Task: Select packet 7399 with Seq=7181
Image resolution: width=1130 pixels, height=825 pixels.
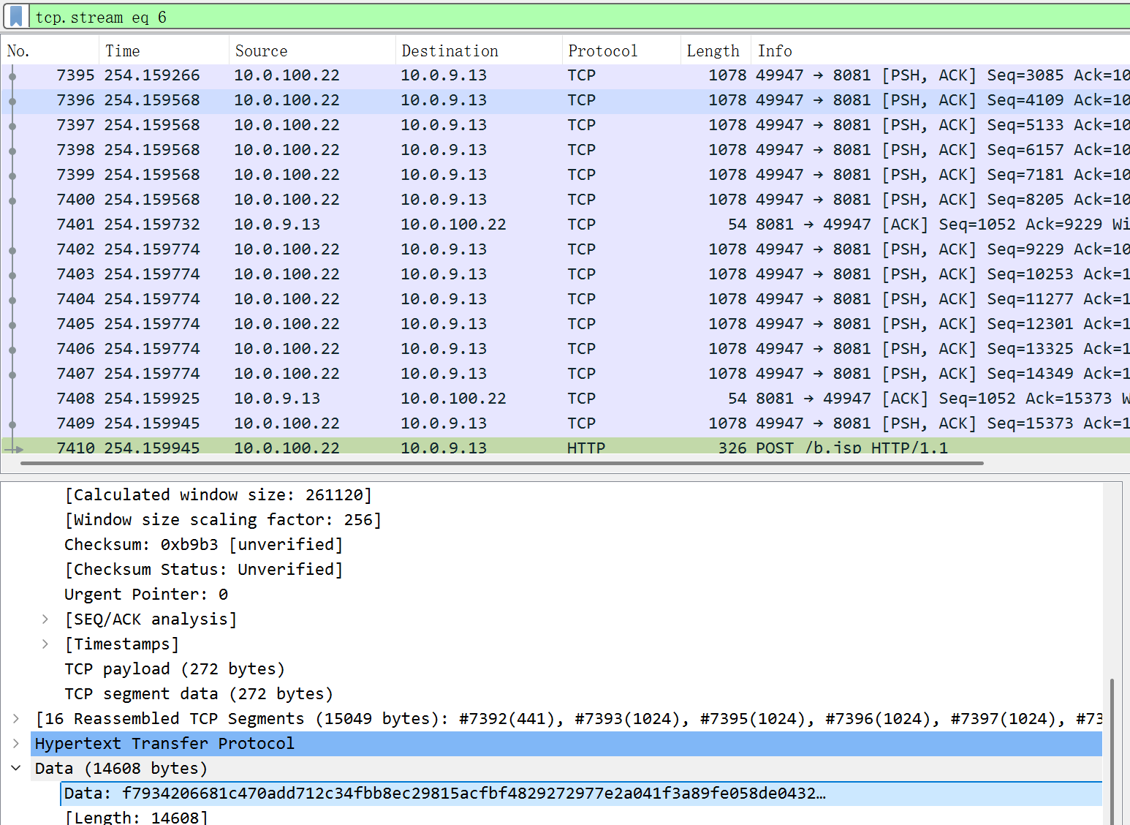Action: coord(566,175)
